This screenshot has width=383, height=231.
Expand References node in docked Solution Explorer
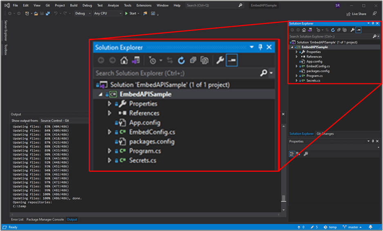[x=296, y=57]
